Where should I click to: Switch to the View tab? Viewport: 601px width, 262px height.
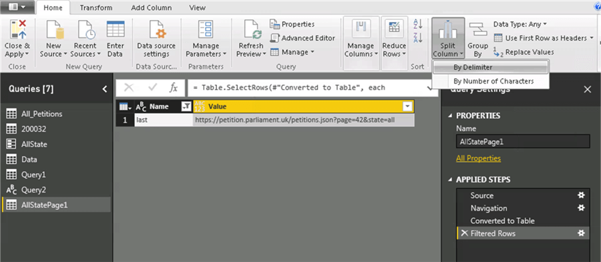point(198,7)
